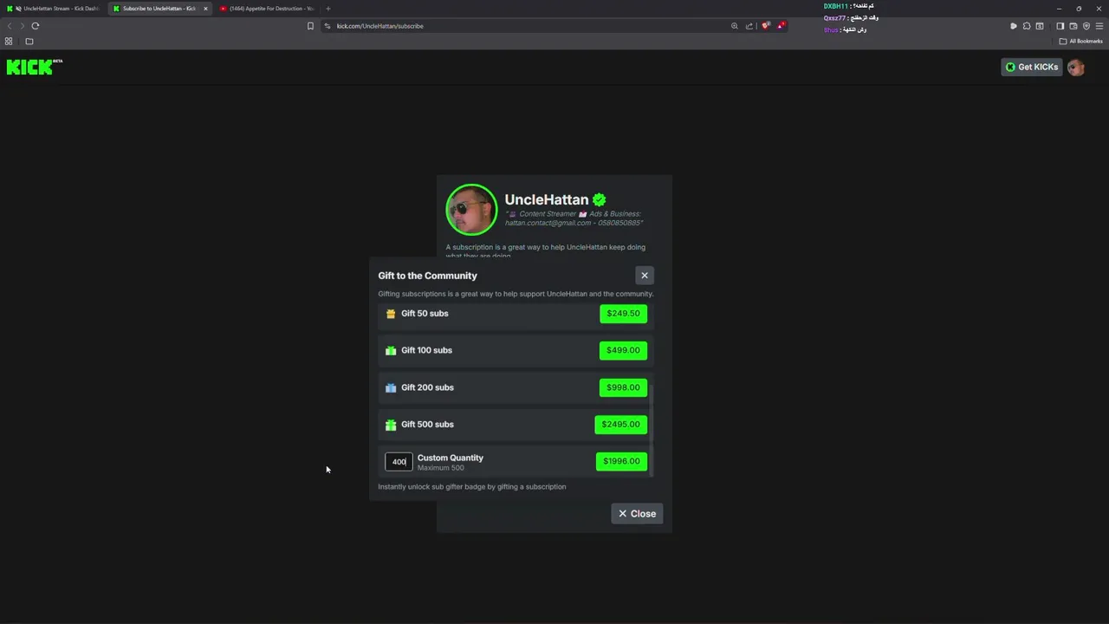Open the Brave Shields lion icon

coord(766,26)
